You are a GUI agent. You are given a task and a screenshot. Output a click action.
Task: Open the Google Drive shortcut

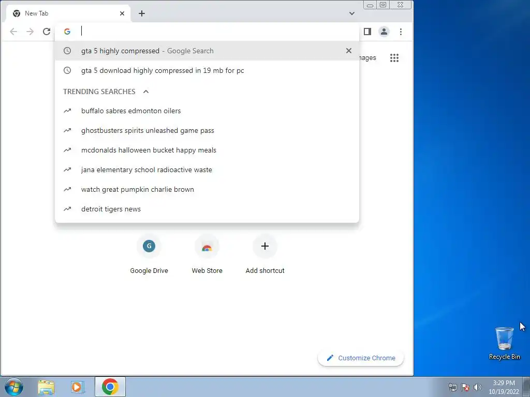coord(149,254)
